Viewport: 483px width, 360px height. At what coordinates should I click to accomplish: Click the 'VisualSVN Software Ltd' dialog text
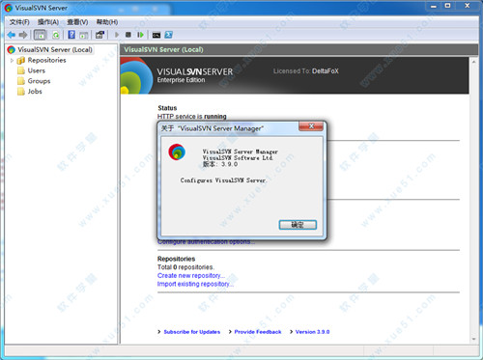pyautogui.click(x=238, y=157)
